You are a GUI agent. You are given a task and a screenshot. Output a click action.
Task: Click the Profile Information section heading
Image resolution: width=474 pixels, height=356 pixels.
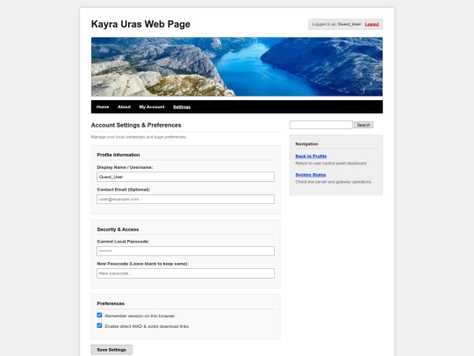point(118,155)
